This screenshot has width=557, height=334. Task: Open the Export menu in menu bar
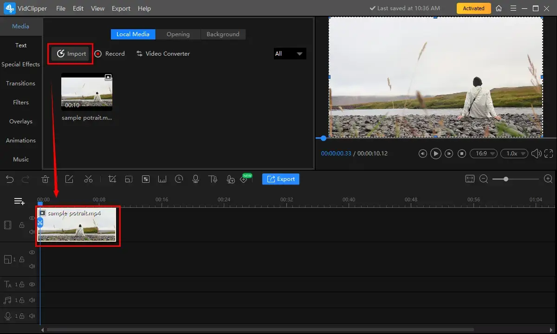121,8
